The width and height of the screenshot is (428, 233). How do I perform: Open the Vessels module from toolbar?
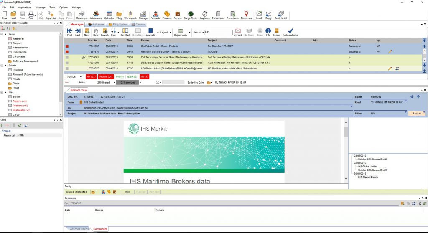pos(155,15)
